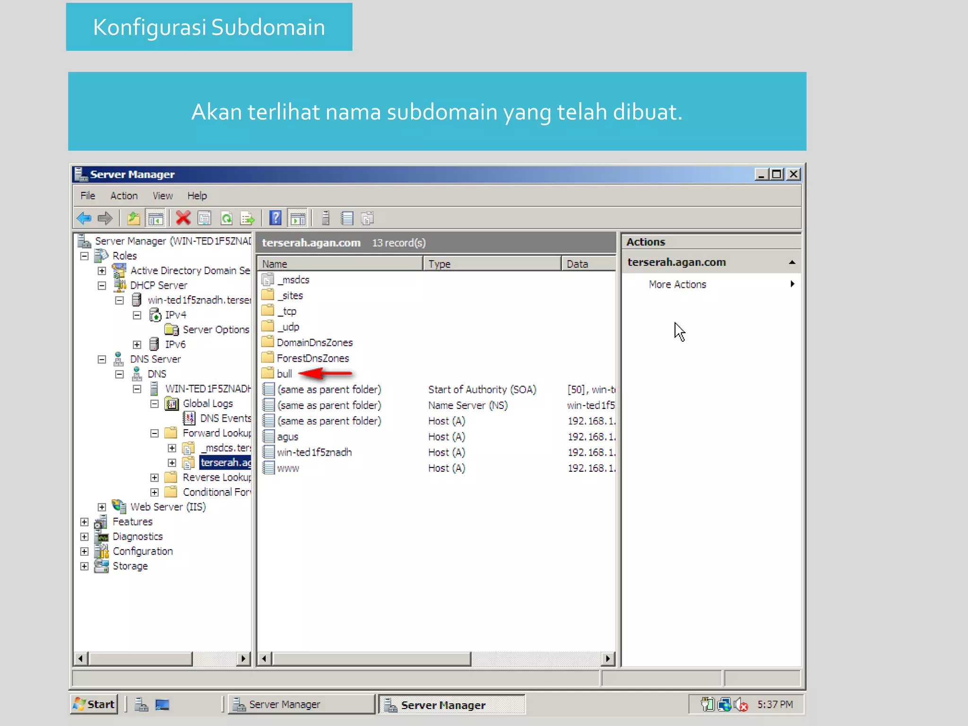Open the Action menu
The width and height of the screenshot is (968, 726).
tap(124, 196)
